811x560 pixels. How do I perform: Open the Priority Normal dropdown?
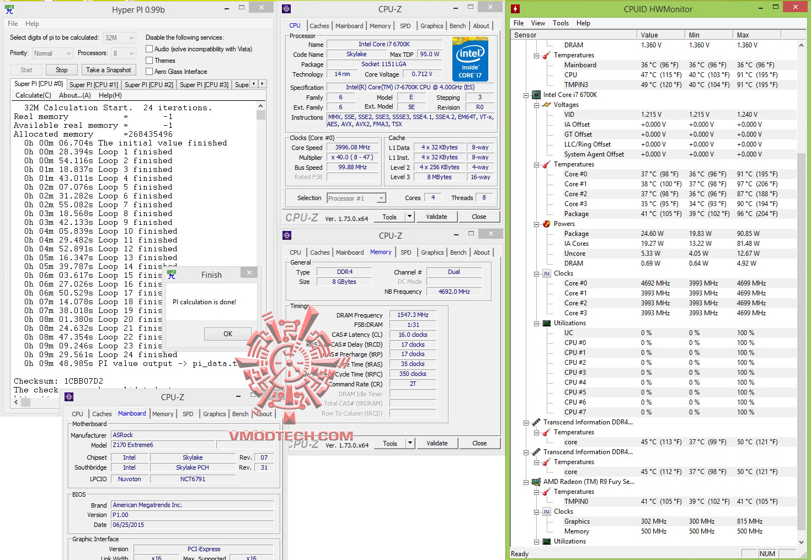pyautogui.click(x=68, y=53)
